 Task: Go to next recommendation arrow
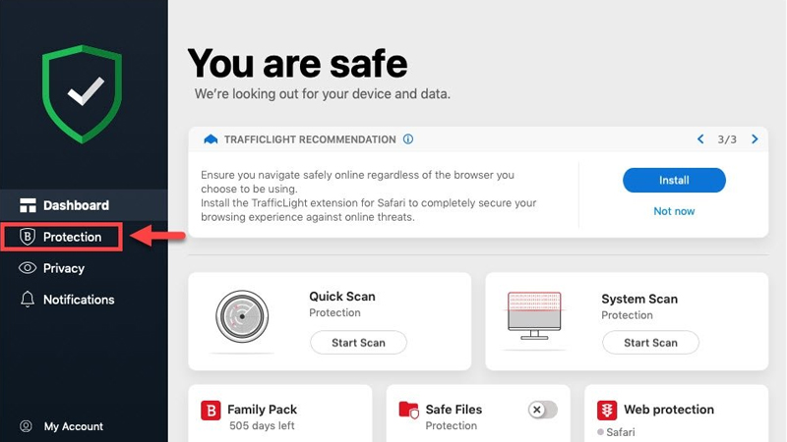click(x=755, y=139)
